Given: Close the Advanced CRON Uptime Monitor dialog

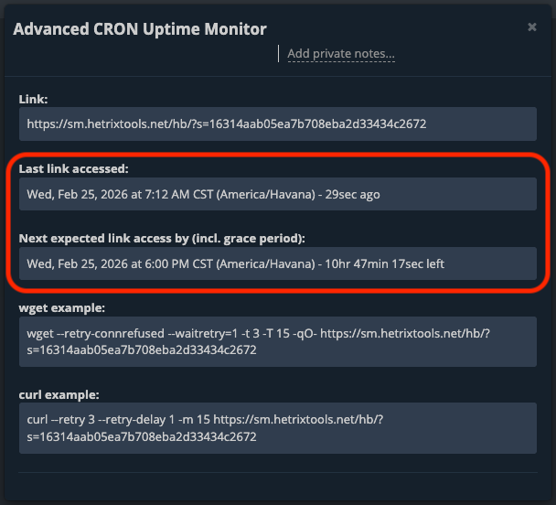Looking at the screenshot, I should click(x=532, y=27).
